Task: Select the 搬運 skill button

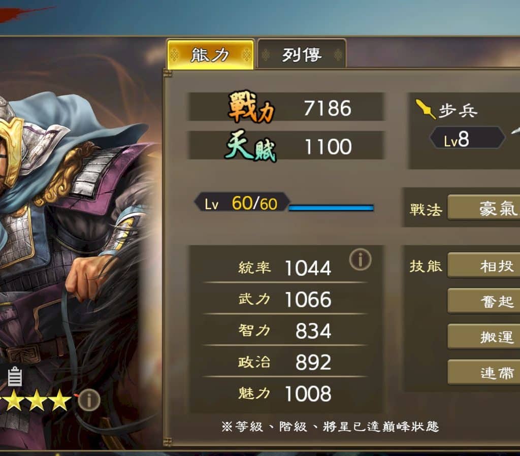Action: pyautogui.click(x=484, y=337)
